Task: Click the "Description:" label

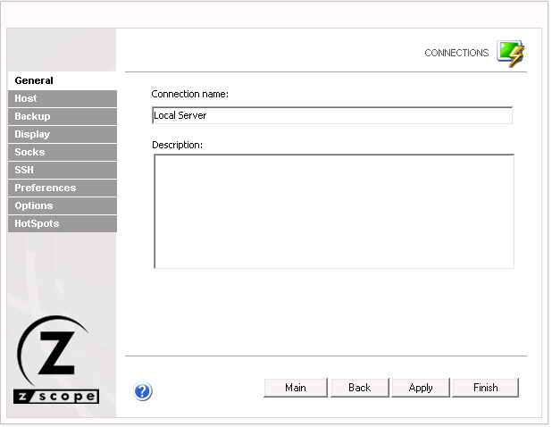Action: coord(177,145)
